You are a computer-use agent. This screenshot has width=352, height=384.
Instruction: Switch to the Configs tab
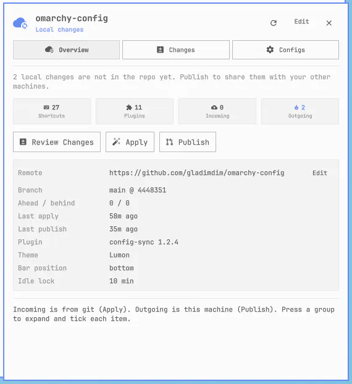pos(285,49)
